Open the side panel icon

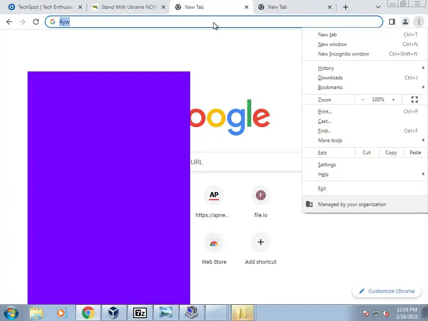[x=392, y=22]
